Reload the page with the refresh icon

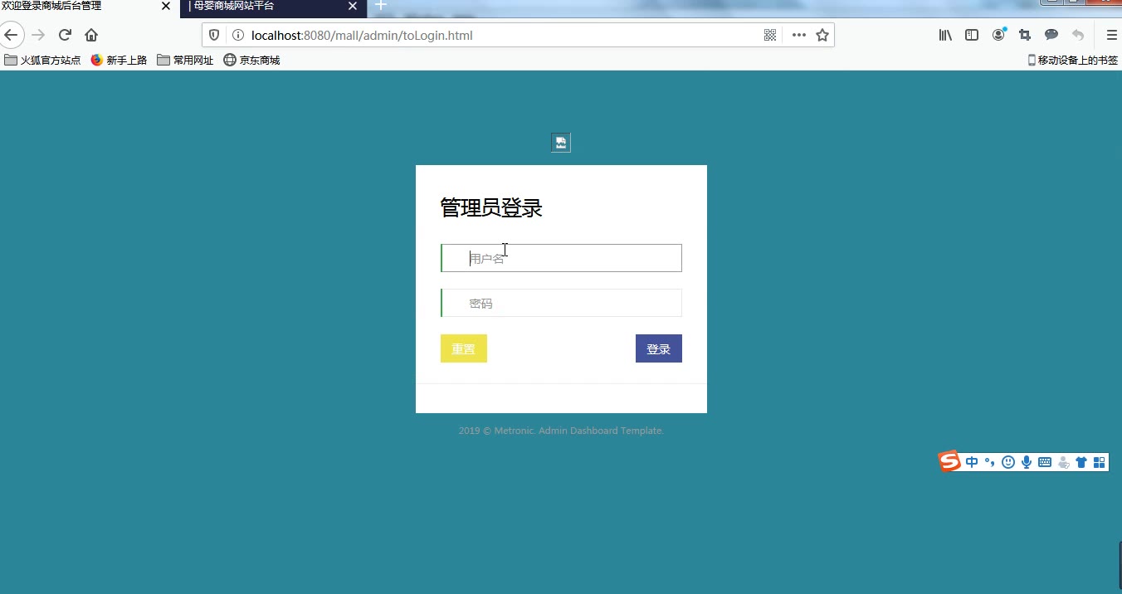click(x=65, y=35)
